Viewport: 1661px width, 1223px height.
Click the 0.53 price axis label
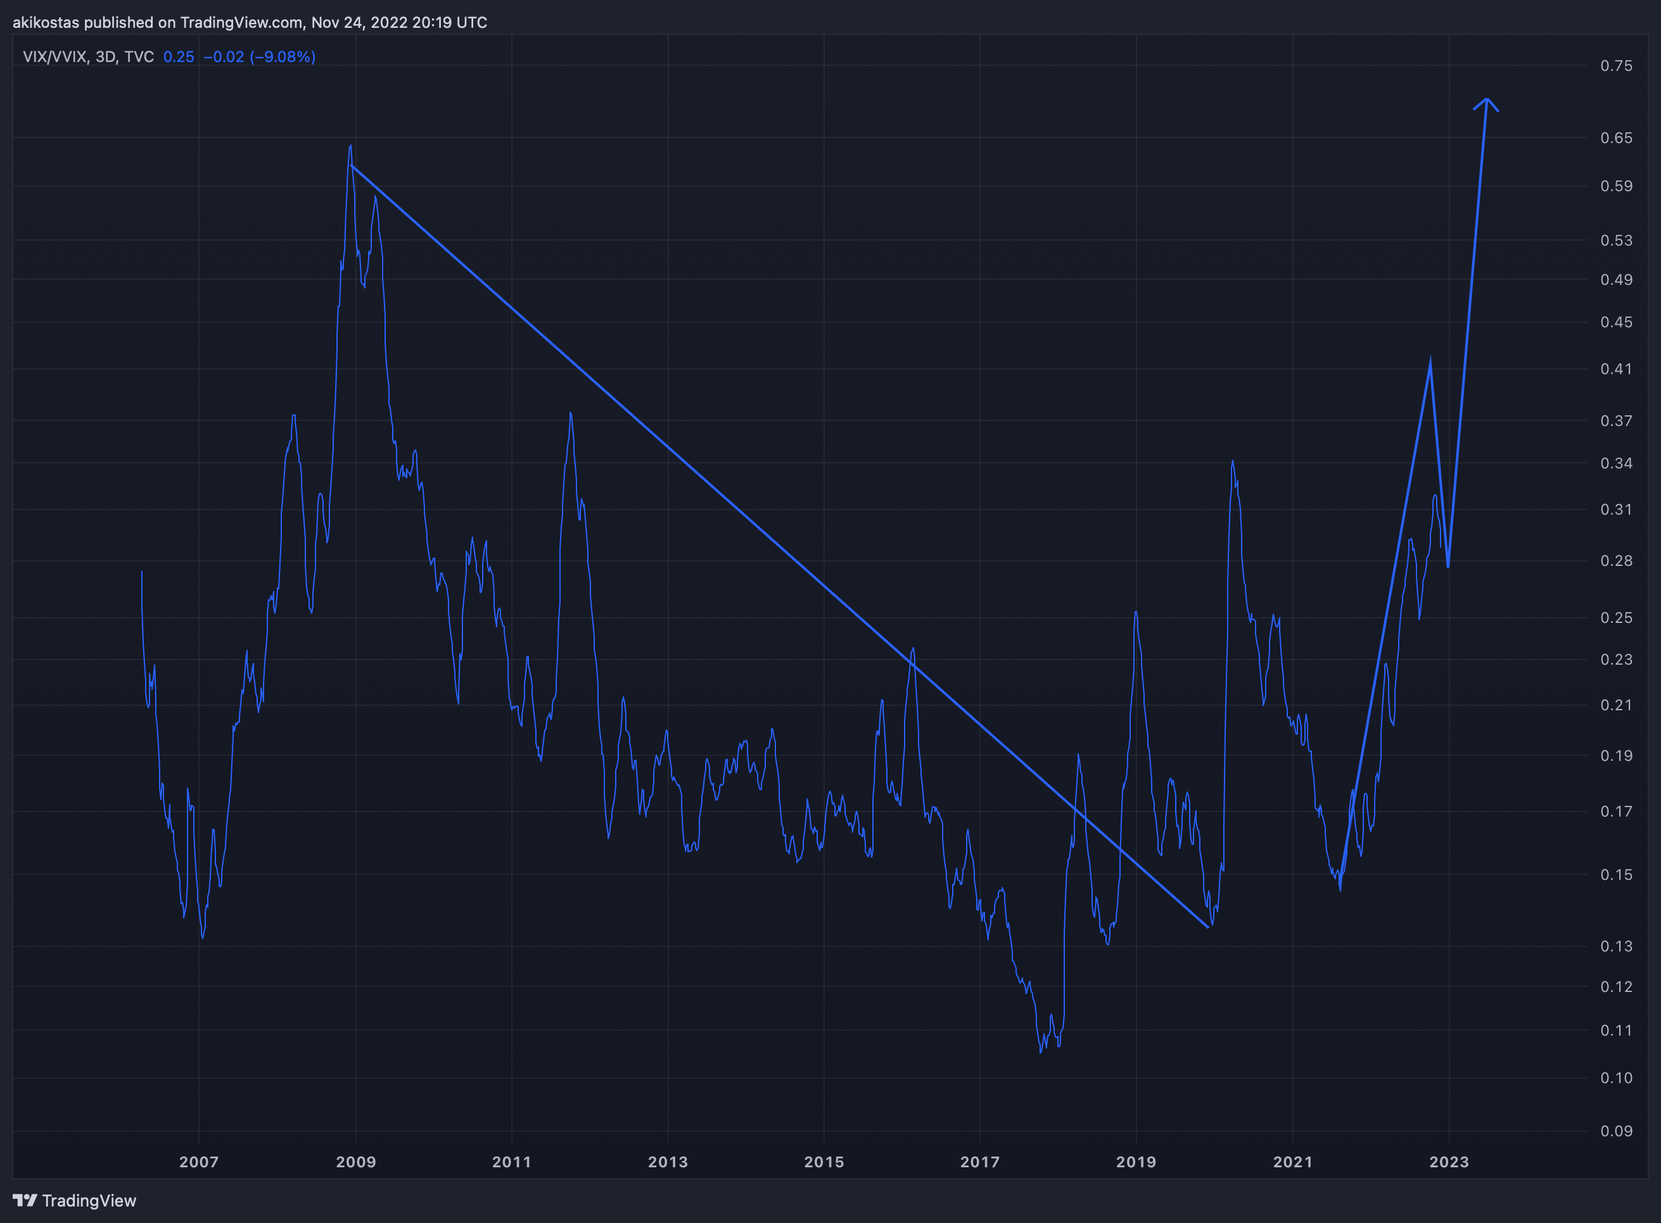point(1617,240)
